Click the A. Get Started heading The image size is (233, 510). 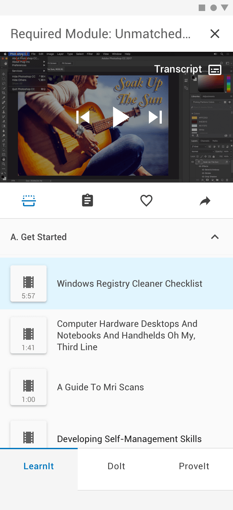coord(39,237)
